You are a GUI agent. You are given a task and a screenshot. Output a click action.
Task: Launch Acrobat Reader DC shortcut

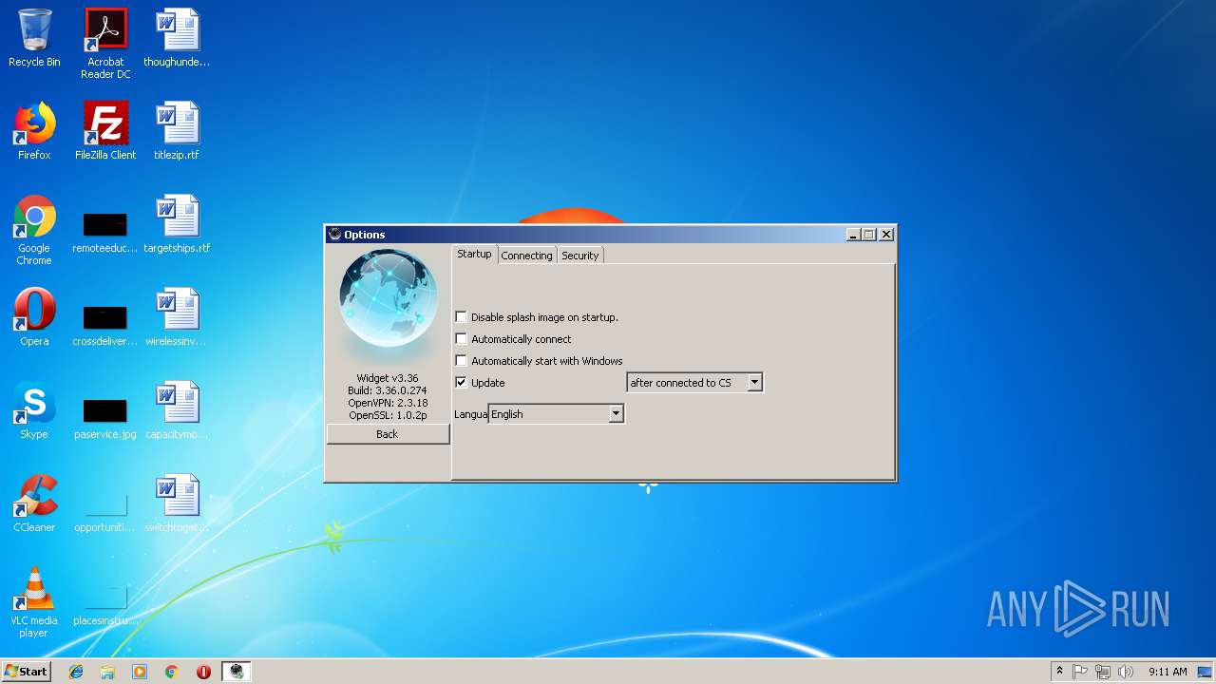tap(105, 44)
